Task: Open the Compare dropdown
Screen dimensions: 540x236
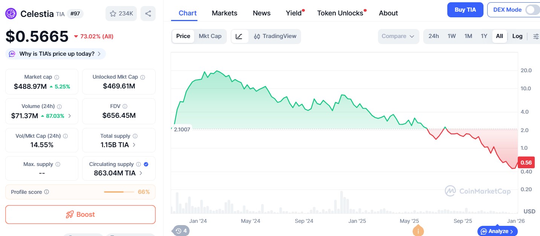Action: (x=398, y=36)
